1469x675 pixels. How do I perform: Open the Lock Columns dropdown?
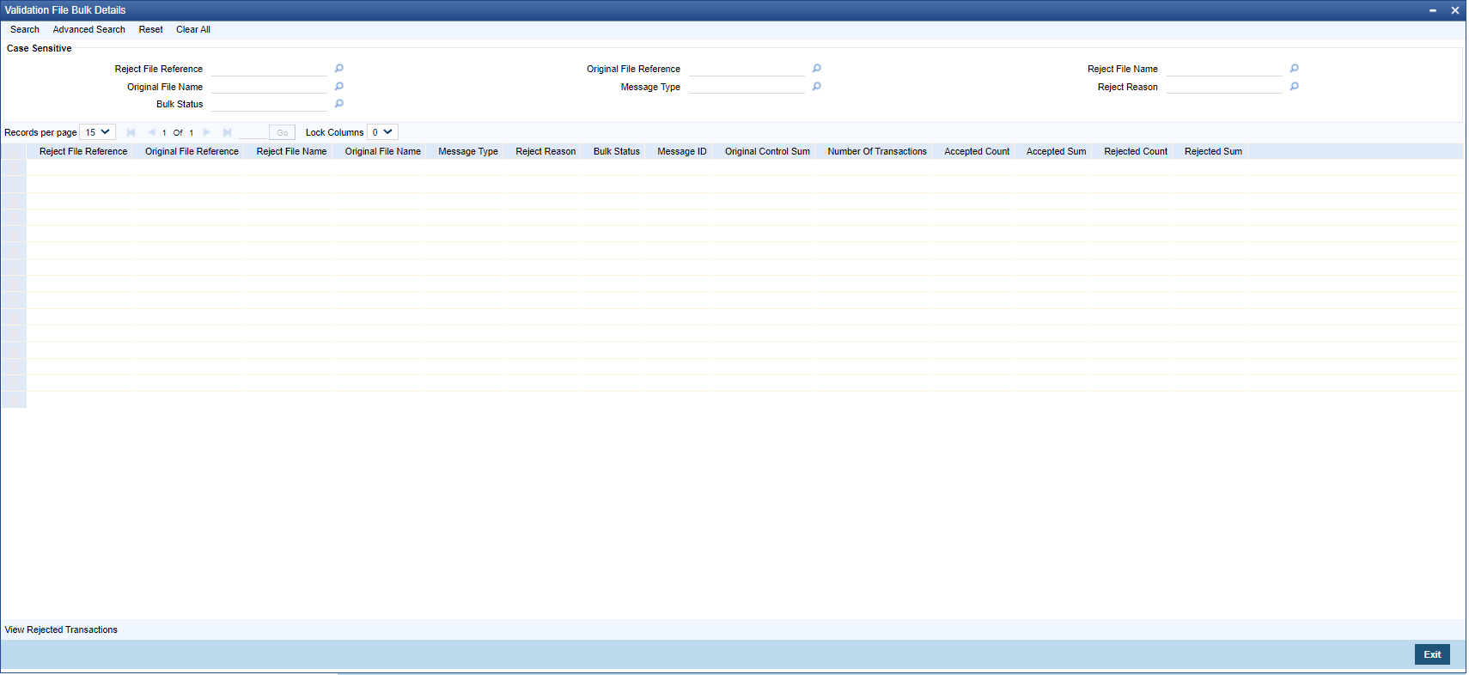coord(382,132)
